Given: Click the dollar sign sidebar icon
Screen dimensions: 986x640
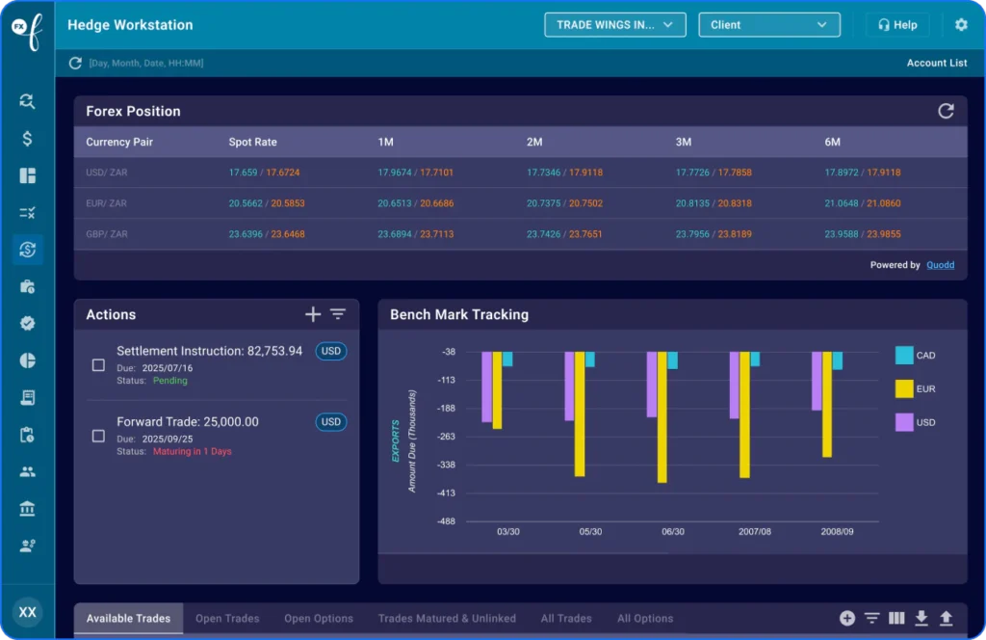Looking at the screenshot, I should [x=27, y=139].
